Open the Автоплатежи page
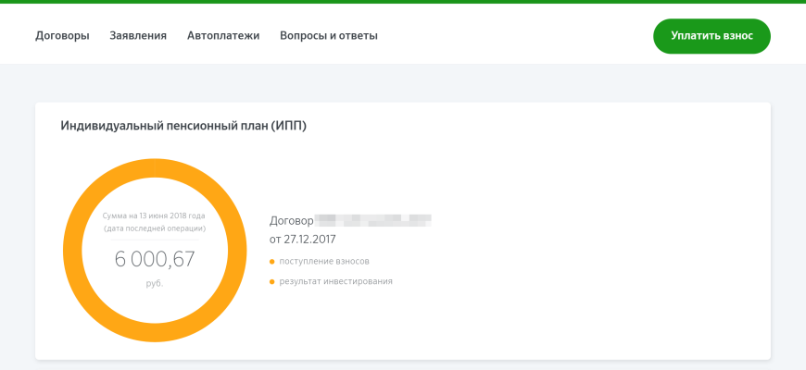 [223, 36]
